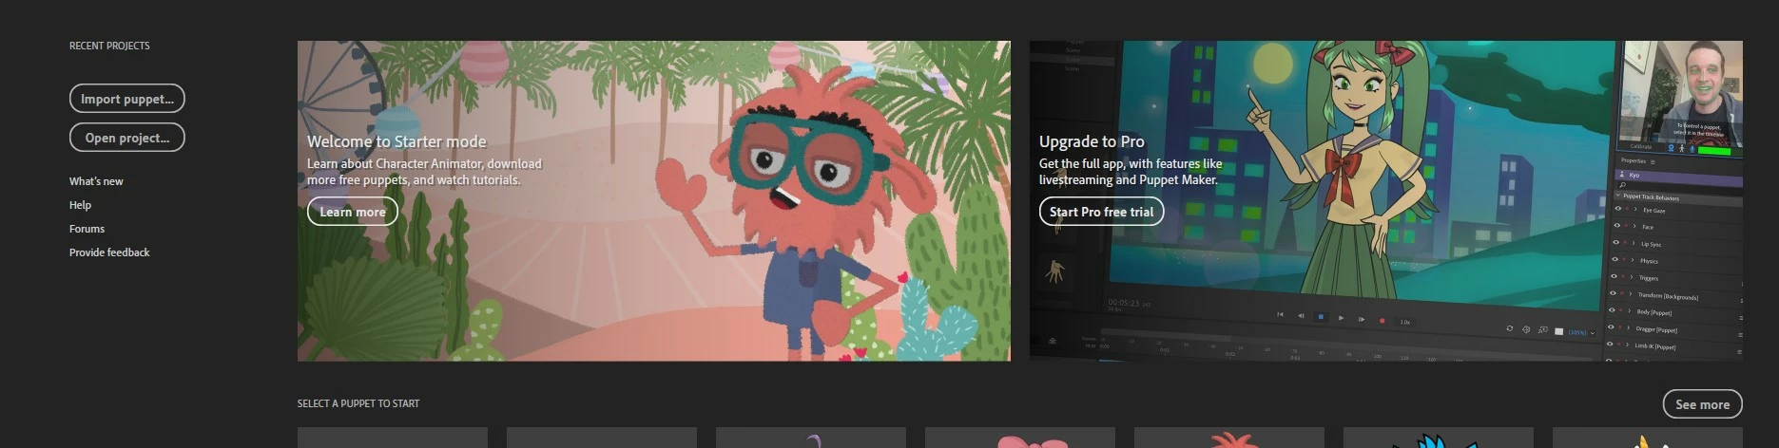Click the SELECT A PUPPET TO START heading
The height and width of the screenshot is (448, 1779).
(358, 403)
